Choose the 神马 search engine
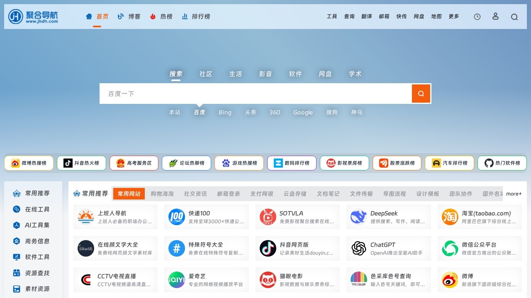Image resolution: width=531 pixels, height=298 pixels. click(357, 112)
